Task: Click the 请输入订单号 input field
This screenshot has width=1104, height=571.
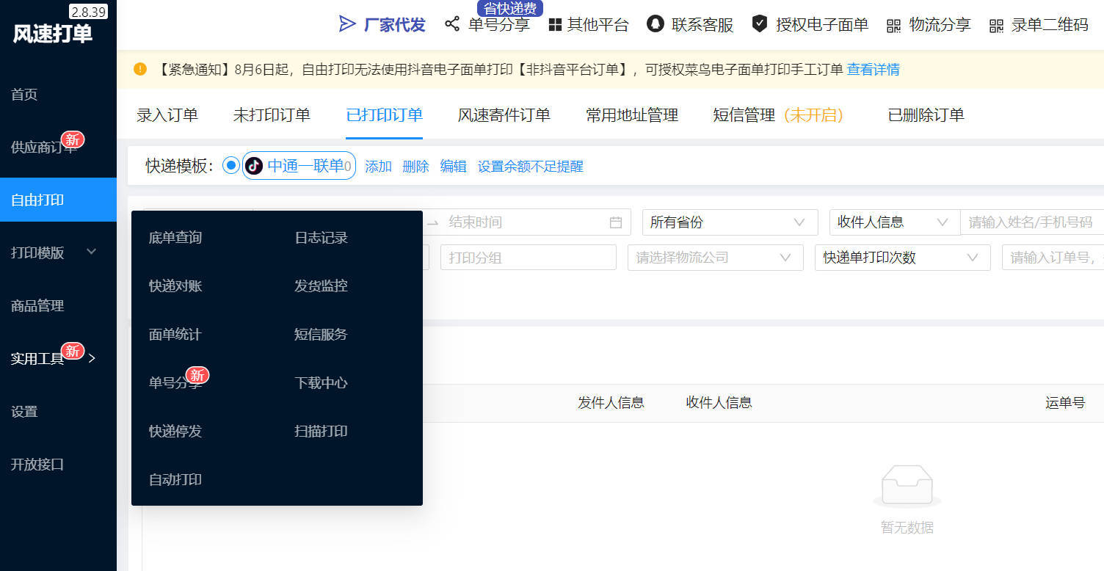Action: point(1053,258)
